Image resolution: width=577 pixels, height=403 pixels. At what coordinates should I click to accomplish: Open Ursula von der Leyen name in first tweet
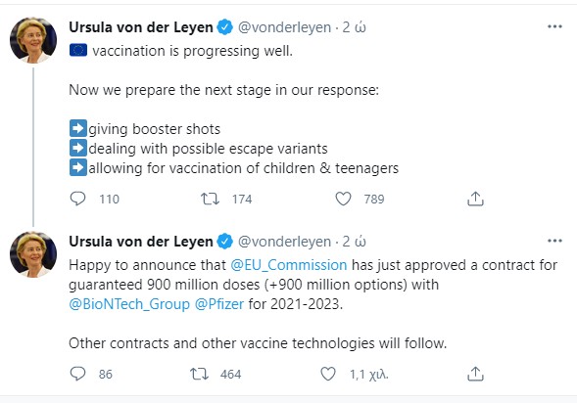pyautogui.click(x=141, y=27)
